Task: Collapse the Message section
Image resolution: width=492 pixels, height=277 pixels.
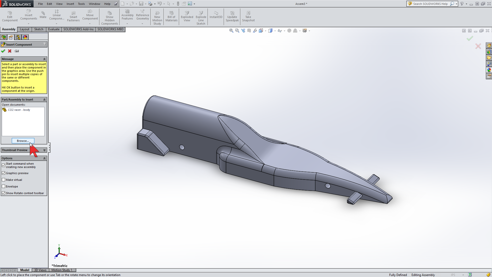Action: [x=44, y=59]
